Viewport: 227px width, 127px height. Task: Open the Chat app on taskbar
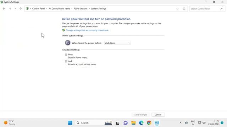point(126,123)
